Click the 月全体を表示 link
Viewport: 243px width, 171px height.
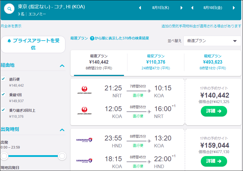(11, 26)
